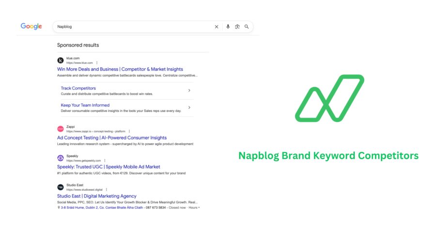Expand chevron beside Track Competitors
This screenshot has width=436, height=242.
pos(189,91)
